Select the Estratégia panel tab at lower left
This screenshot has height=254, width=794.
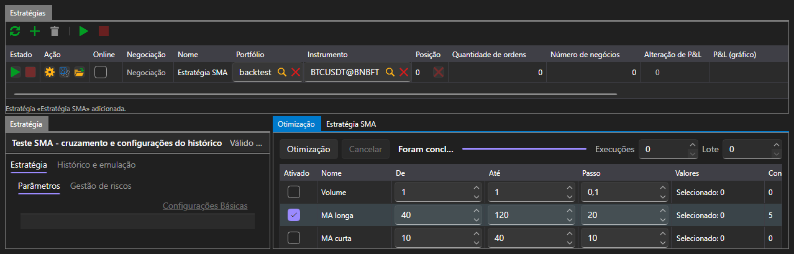(26, 124)
